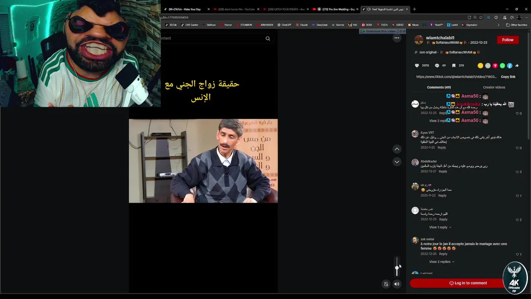
Task: Show more bookmarks with the chevron
Action: [x=498, y=25]
